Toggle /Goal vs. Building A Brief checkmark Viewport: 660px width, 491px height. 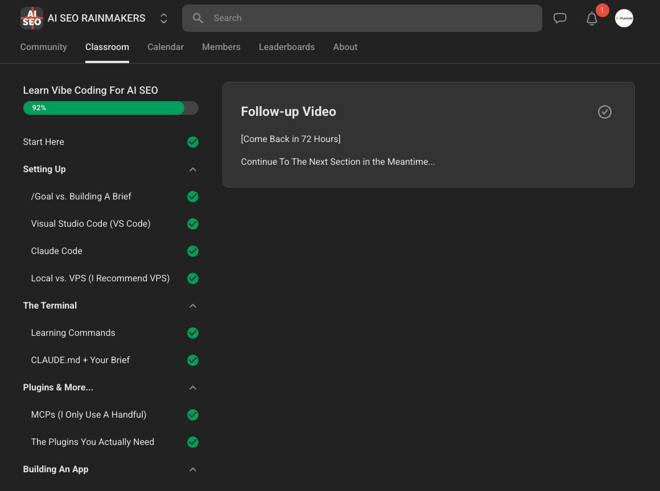[193, 197]
